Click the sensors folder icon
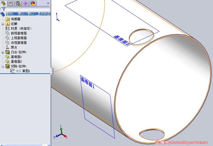Image resolution: width=213 pixels, height=146 pixels. [x=8, y=19]
